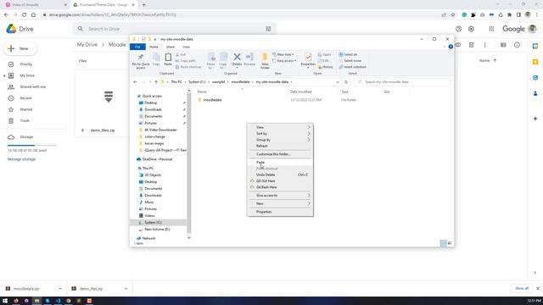Click the New button in Google Drive
The width and height of the screenshot is (543, 305).
20,49
